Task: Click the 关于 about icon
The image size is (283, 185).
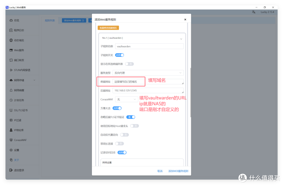Action: (11, 160)
